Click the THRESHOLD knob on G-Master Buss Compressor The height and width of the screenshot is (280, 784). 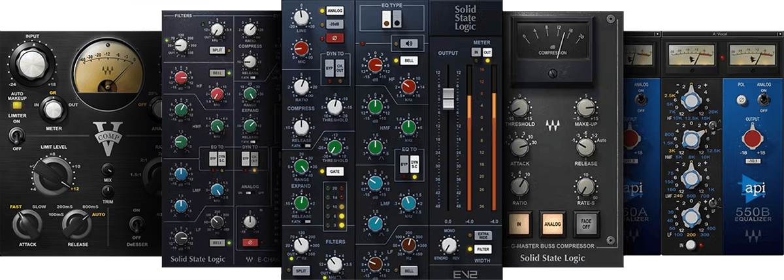tap(520, 108)
